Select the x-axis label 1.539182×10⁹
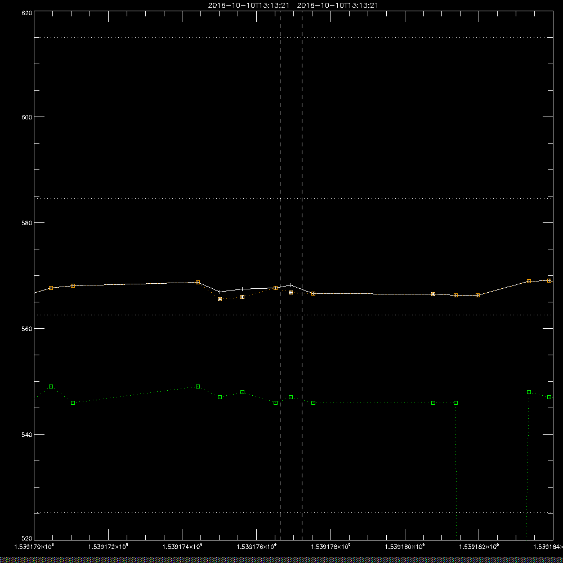The height and width of the screenshot is (563, 563). (479, 547)
